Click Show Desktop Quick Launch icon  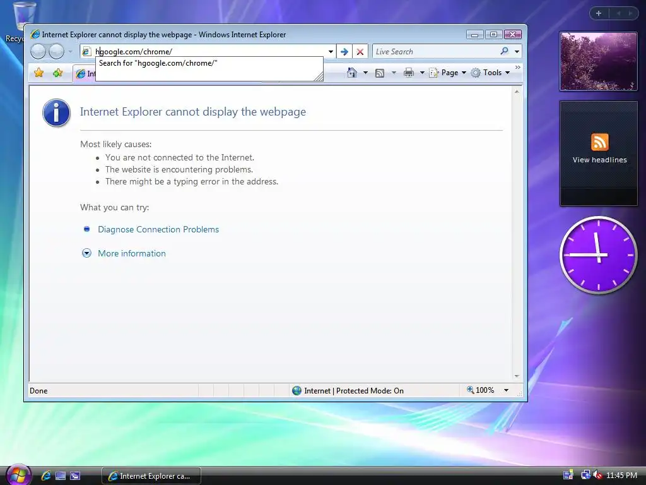[x=61, y=476]
